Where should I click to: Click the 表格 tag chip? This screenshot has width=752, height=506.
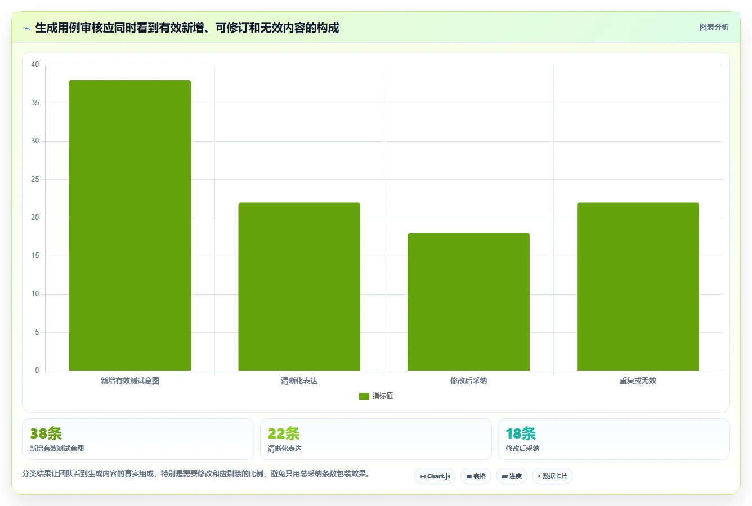click(x=476, y=476)
